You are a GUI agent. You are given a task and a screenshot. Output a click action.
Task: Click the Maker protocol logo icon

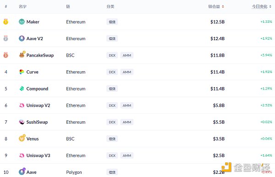[x=22, y=22]
